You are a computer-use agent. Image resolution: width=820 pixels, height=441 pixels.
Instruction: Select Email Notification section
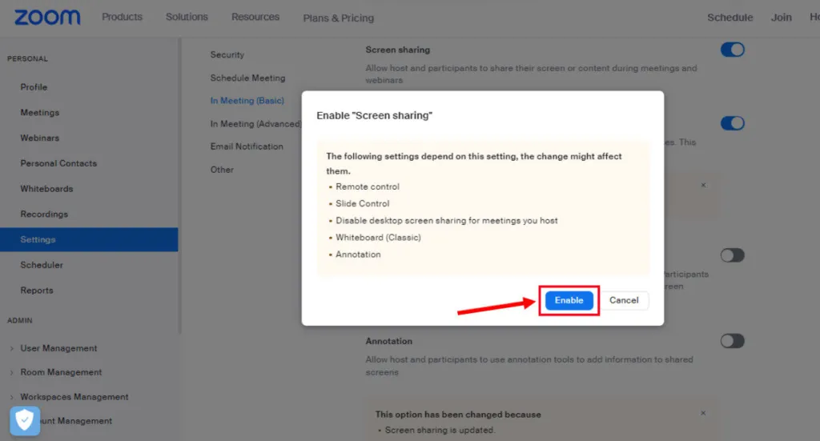(247, 146)
